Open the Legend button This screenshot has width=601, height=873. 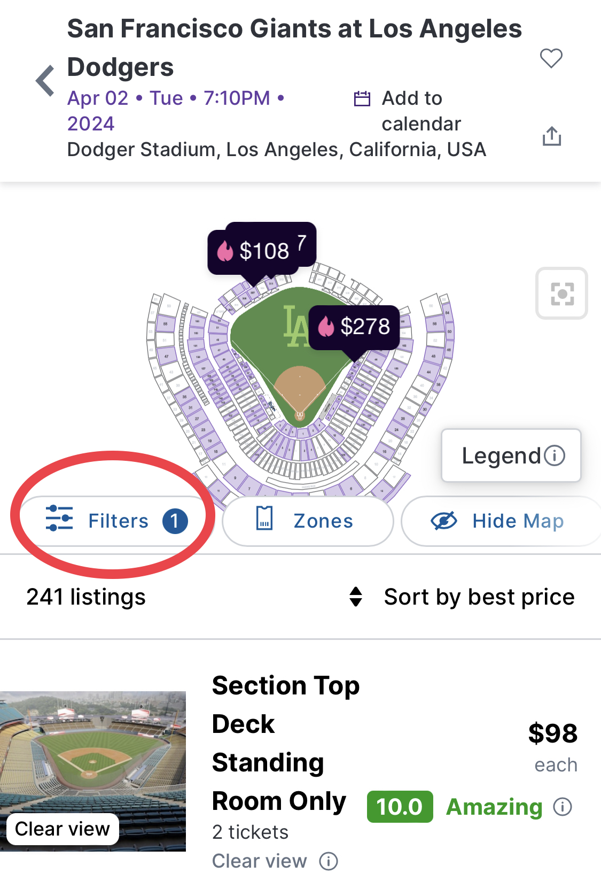501,456
